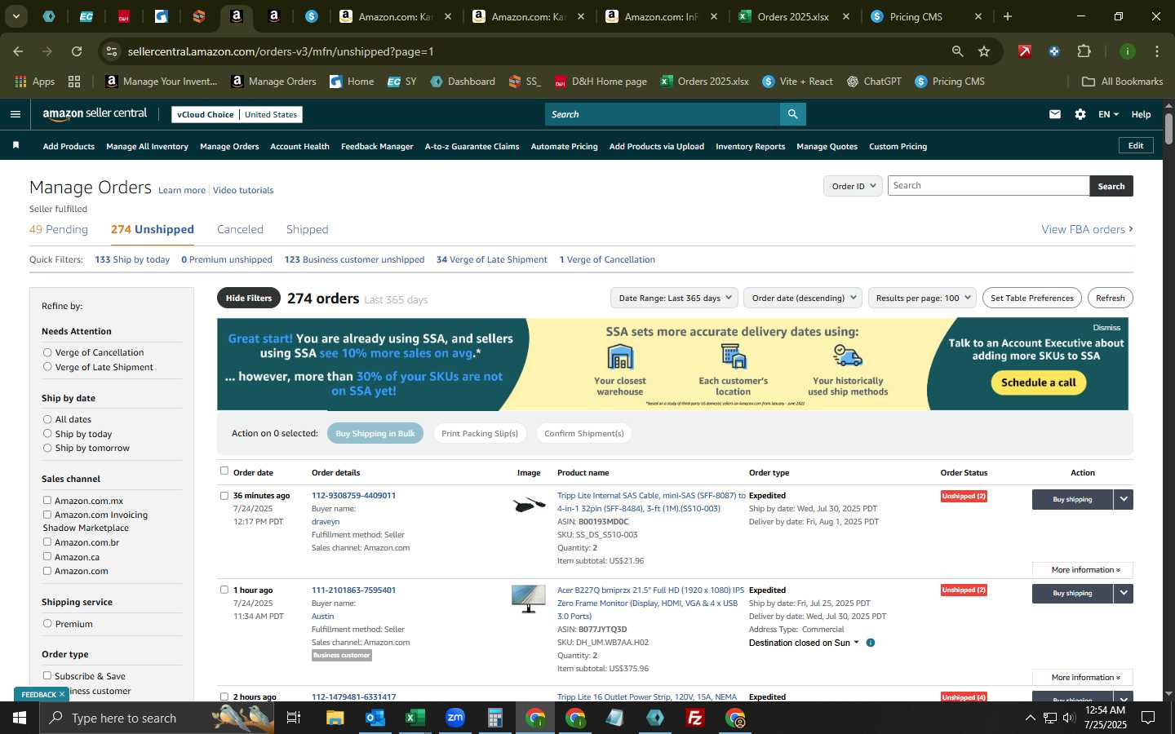
Task: Reload the page with browser refresh icon
Action: click(x=77, y=51)
